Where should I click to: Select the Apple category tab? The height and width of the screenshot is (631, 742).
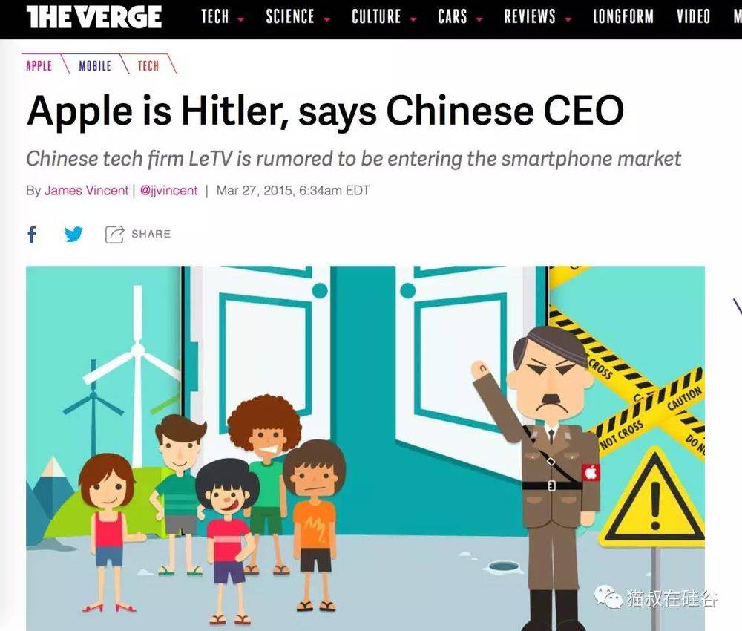[x=39, y=65]
